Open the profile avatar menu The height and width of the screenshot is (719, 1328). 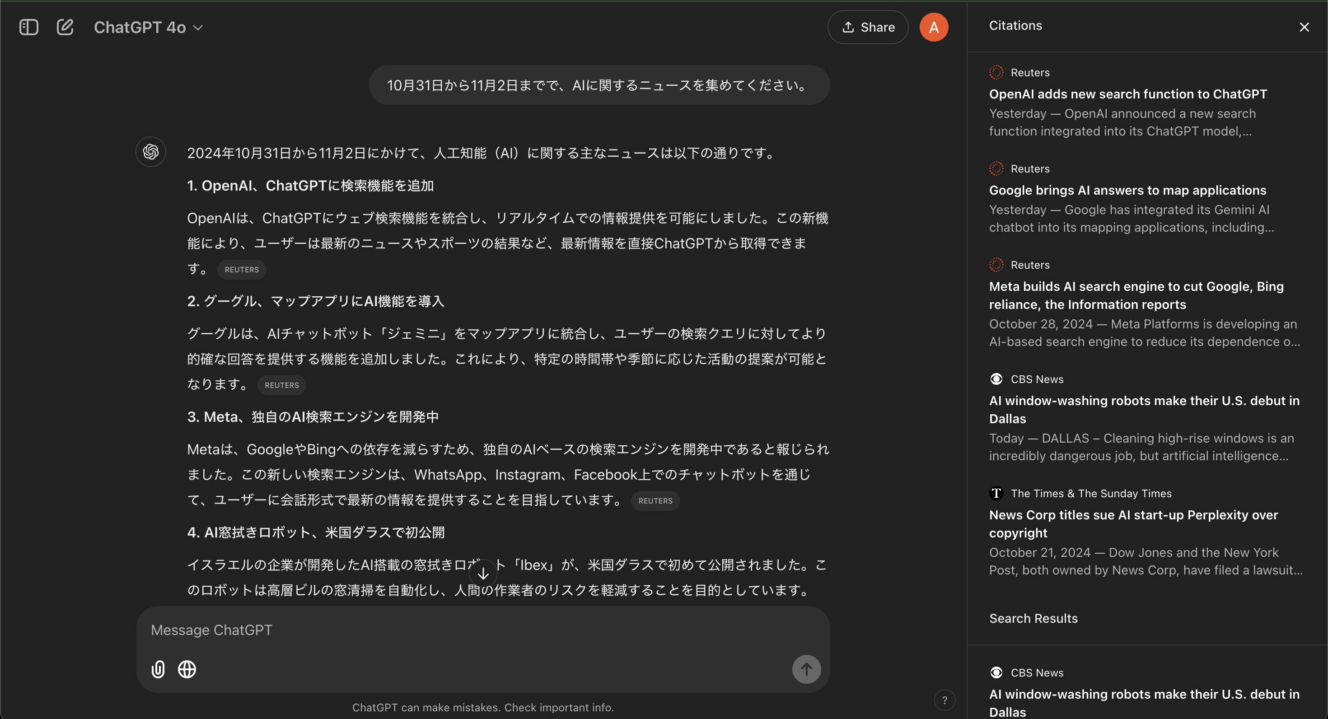coord(934,27)
